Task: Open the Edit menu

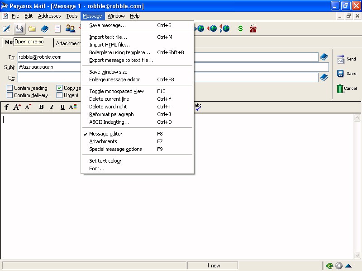Action: (29, 16)
